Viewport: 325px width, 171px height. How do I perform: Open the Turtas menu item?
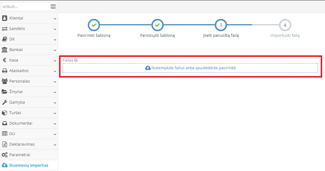[x=15, y=113]
